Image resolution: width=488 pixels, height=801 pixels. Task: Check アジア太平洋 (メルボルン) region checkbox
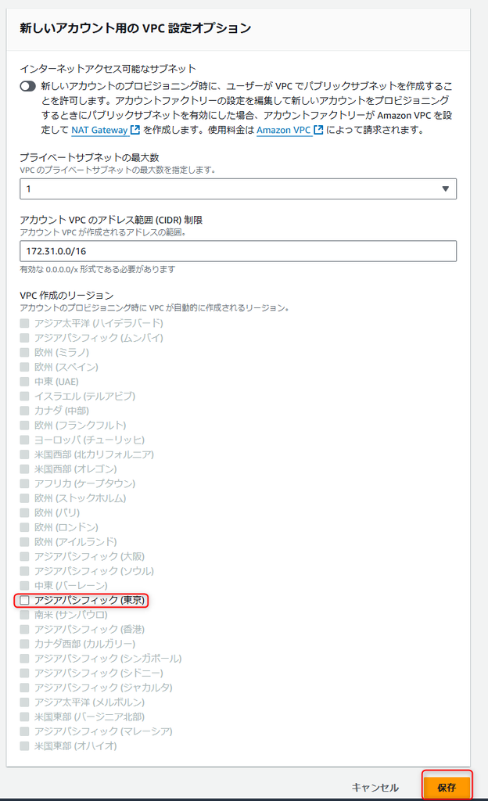coord(24,702)
